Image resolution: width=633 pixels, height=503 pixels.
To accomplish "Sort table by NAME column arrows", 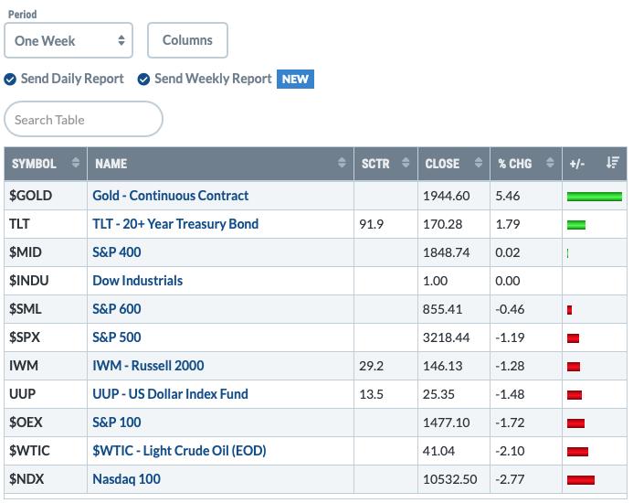I will tap(342, 163).
